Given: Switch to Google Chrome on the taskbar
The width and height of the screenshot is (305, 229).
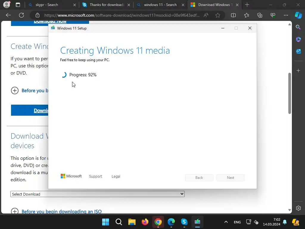Looking at the screenshot, I should point(158,222).
